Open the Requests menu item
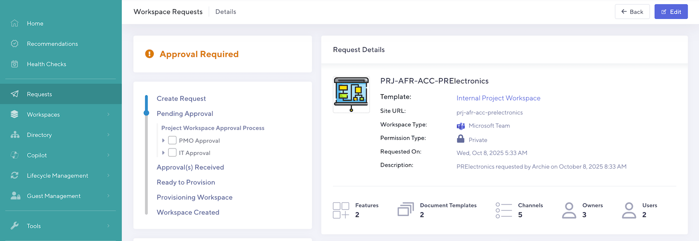This screenshot has width=699, height=241. (39, 94)
